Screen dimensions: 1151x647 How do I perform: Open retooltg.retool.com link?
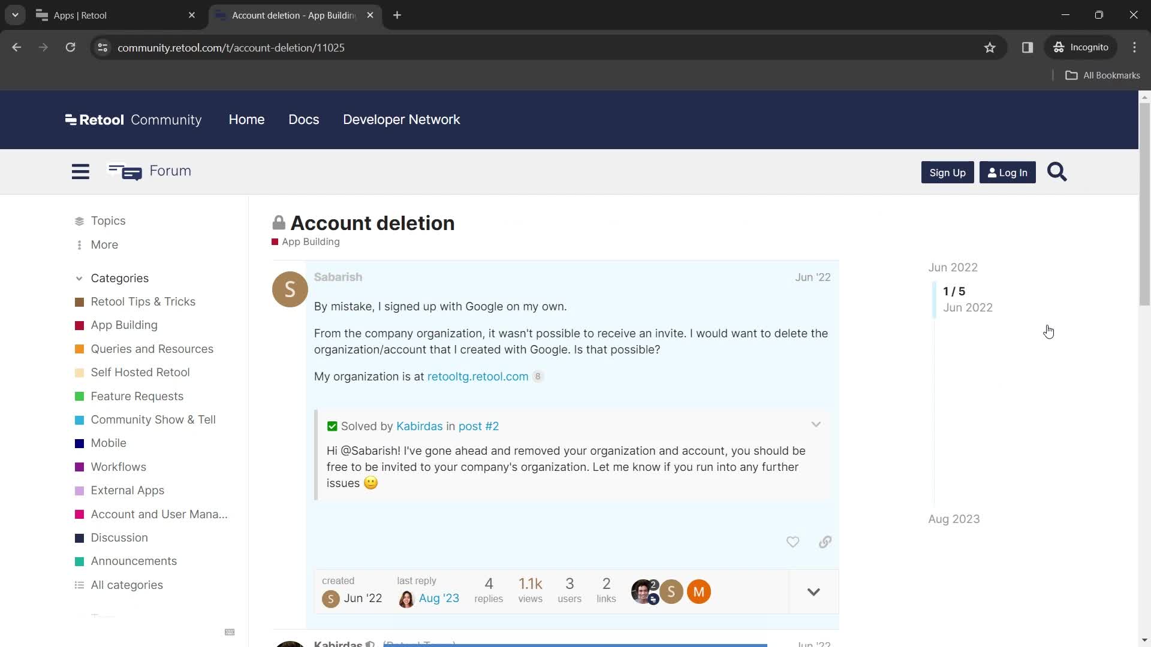478,376
